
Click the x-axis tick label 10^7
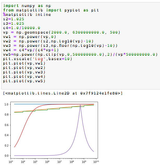[x=59, y=162]
